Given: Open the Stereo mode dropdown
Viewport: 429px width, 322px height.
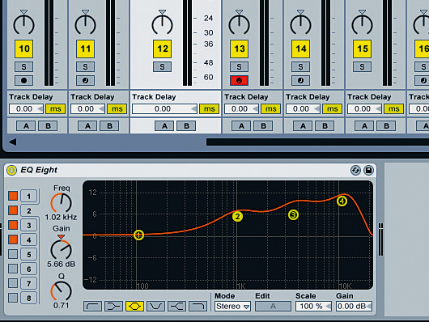Looking at the screenshot, I should [232, 307].
